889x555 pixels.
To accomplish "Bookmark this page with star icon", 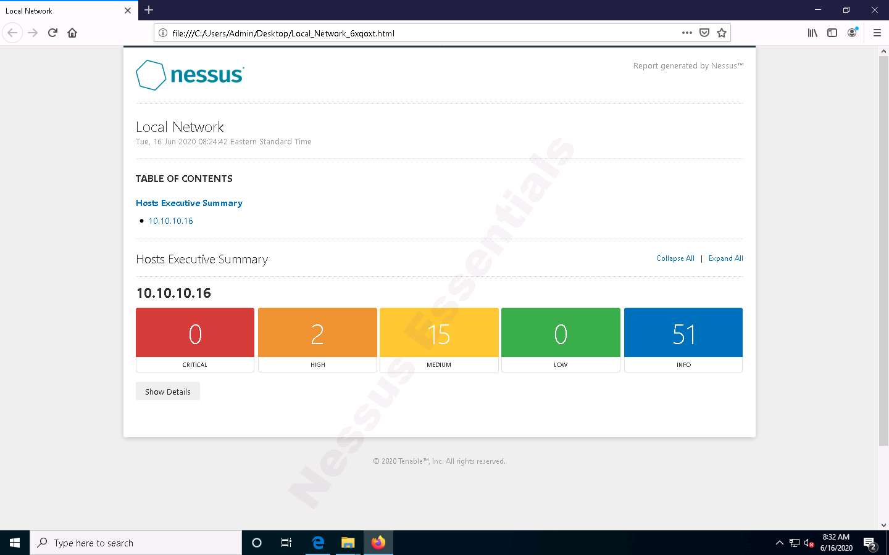I will tap(722, 33).
